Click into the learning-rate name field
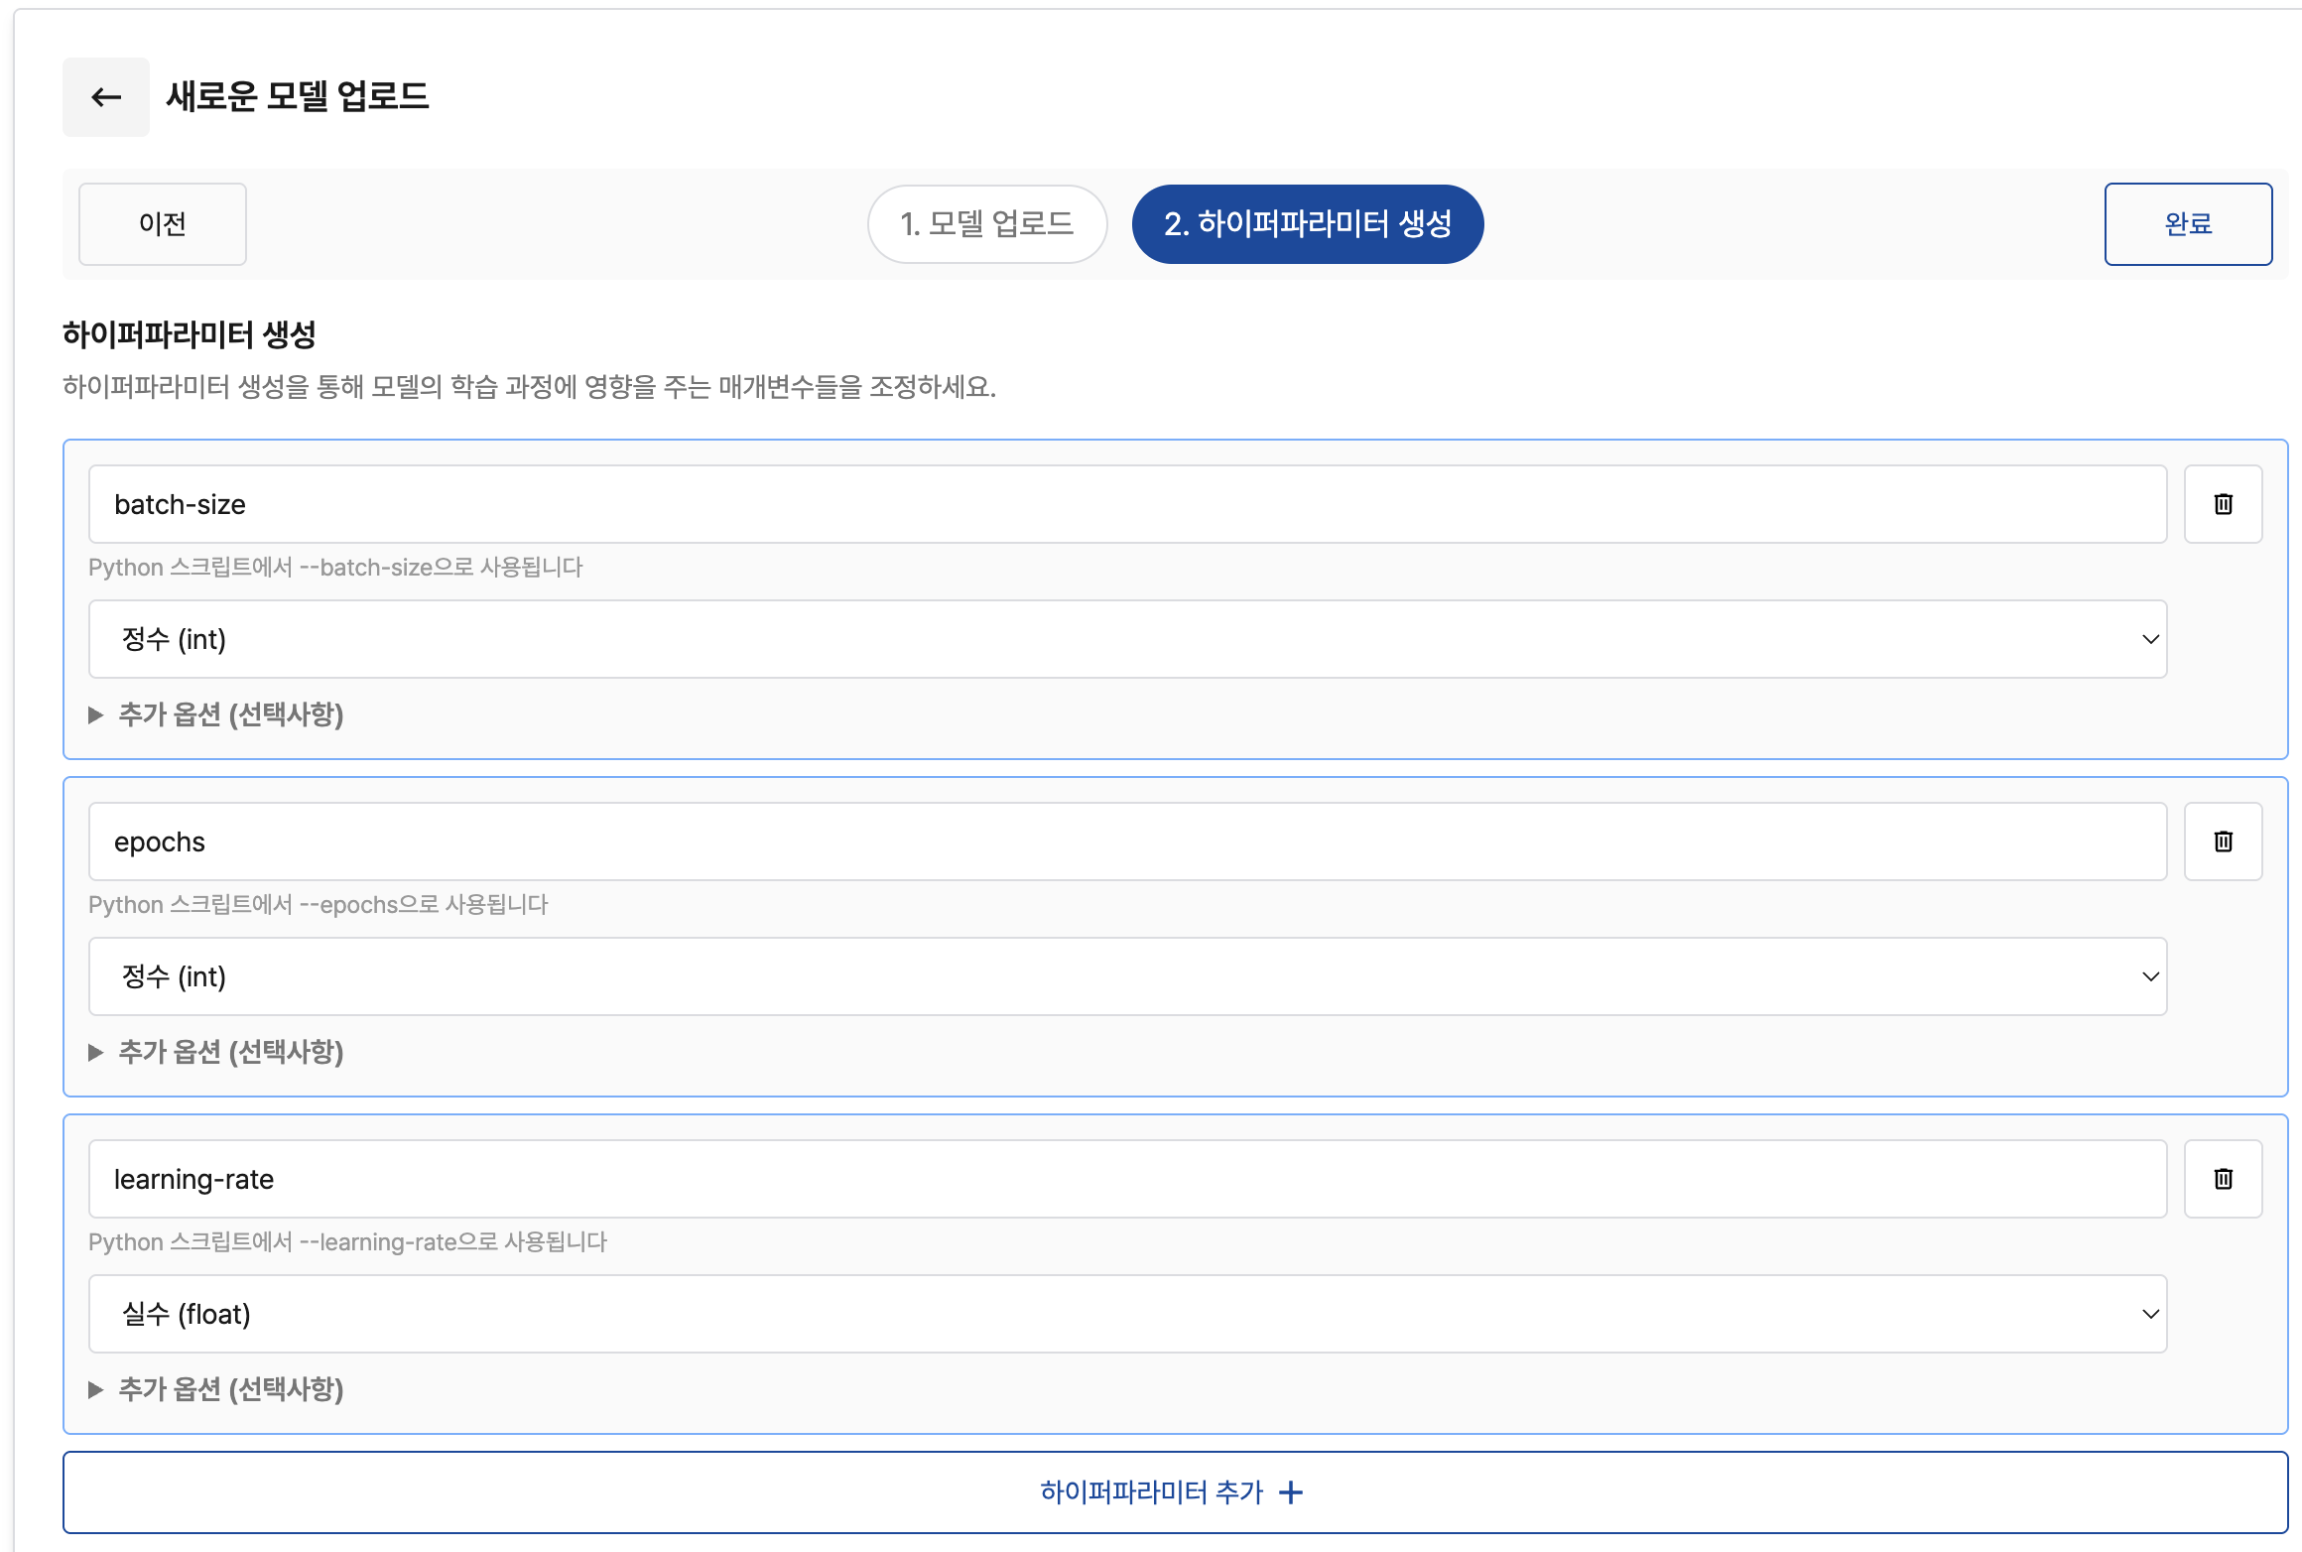Viewport: 2302px width, 1552px height. (1127, 1179)
